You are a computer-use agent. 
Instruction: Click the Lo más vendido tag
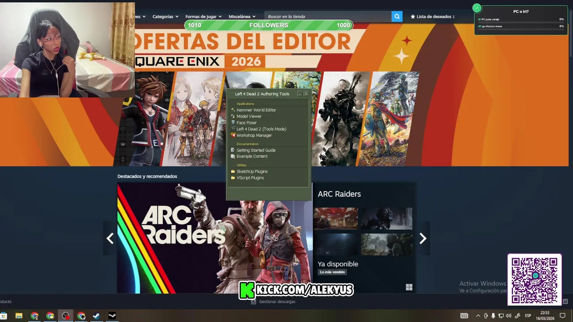tap(332, 272)
